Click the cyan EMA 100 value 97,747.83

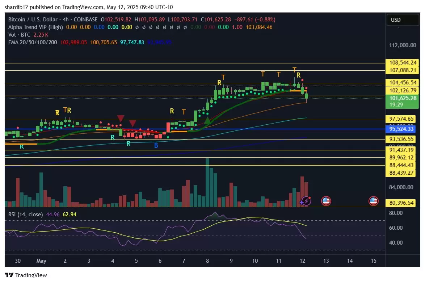132,42
